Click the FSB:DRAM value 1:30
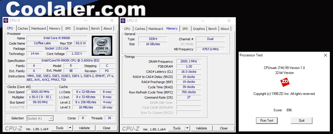This screenshot has height=134, width=333. (x=189, y=66)
